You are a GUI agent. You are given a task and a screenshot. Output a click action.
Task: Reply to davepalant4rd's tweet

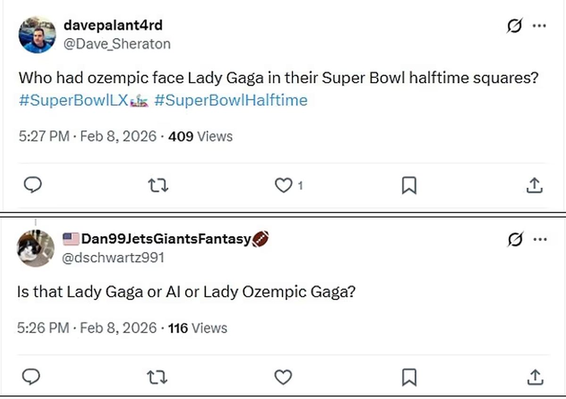(x=33, y=186)
